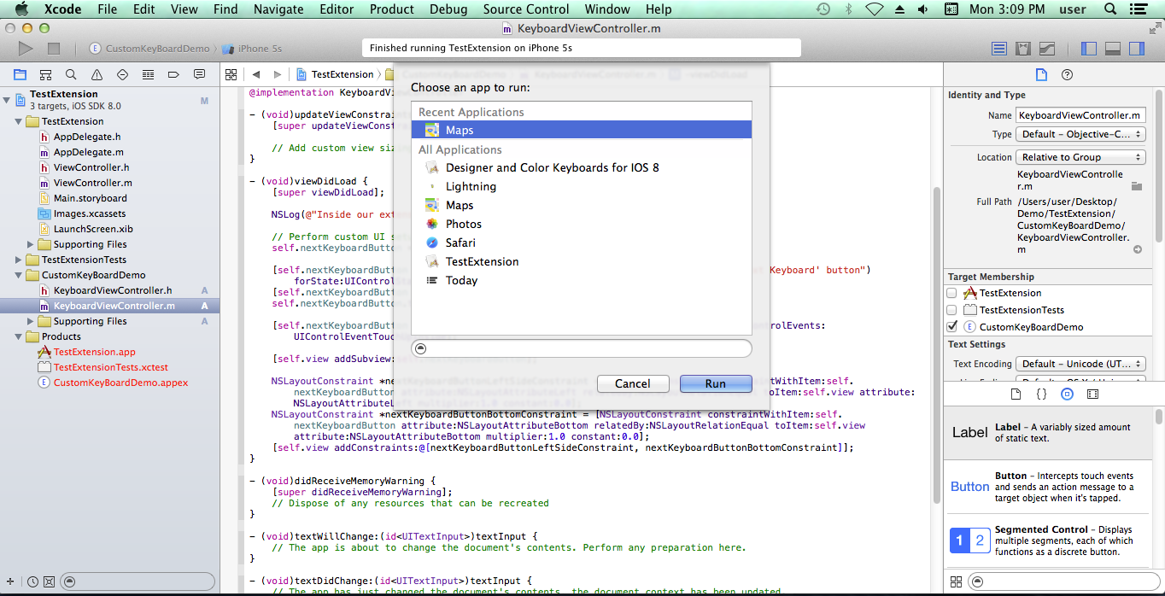Open the Apple menu
The height and width of the screenshot is (596, 1165).
click(22, 9)
